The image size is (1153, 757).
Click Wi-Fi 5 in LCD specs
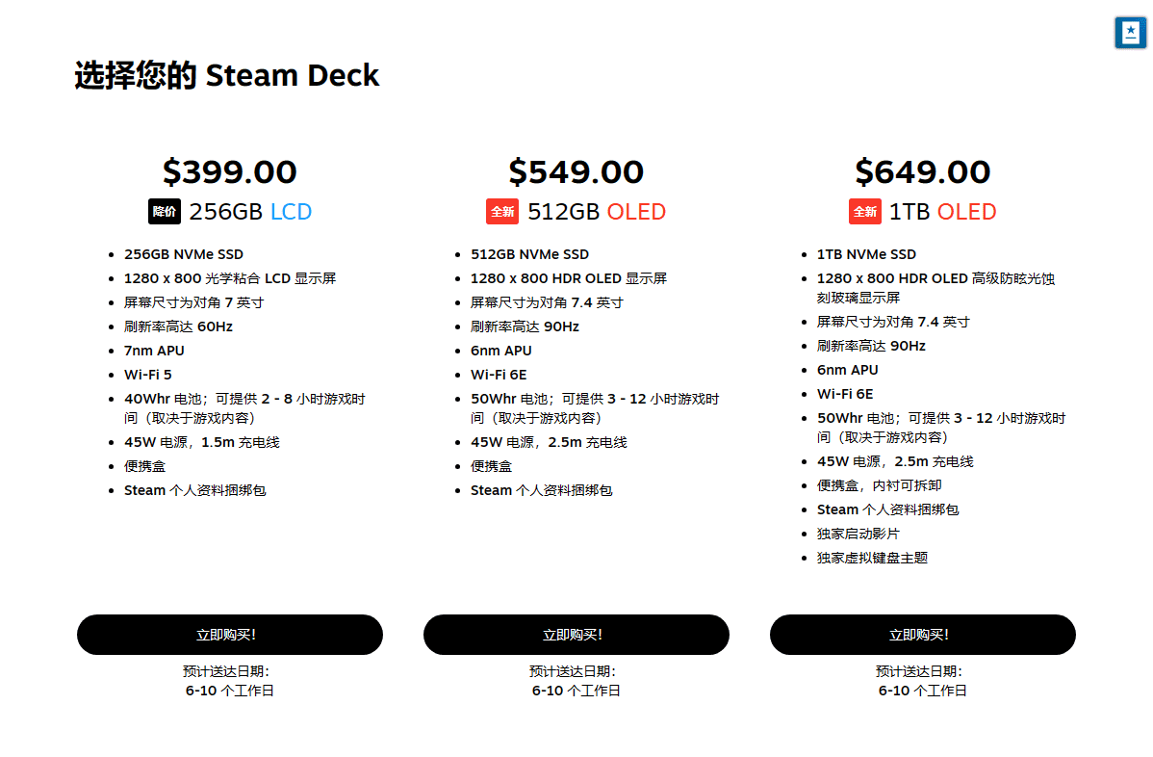(147, 375)
